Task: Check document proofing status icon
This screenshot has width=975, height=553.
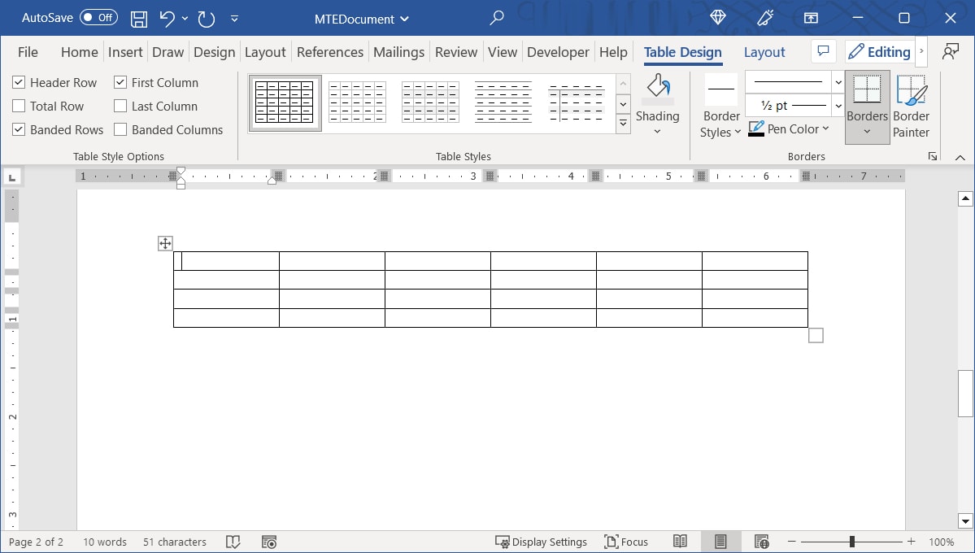Action: 233,541
